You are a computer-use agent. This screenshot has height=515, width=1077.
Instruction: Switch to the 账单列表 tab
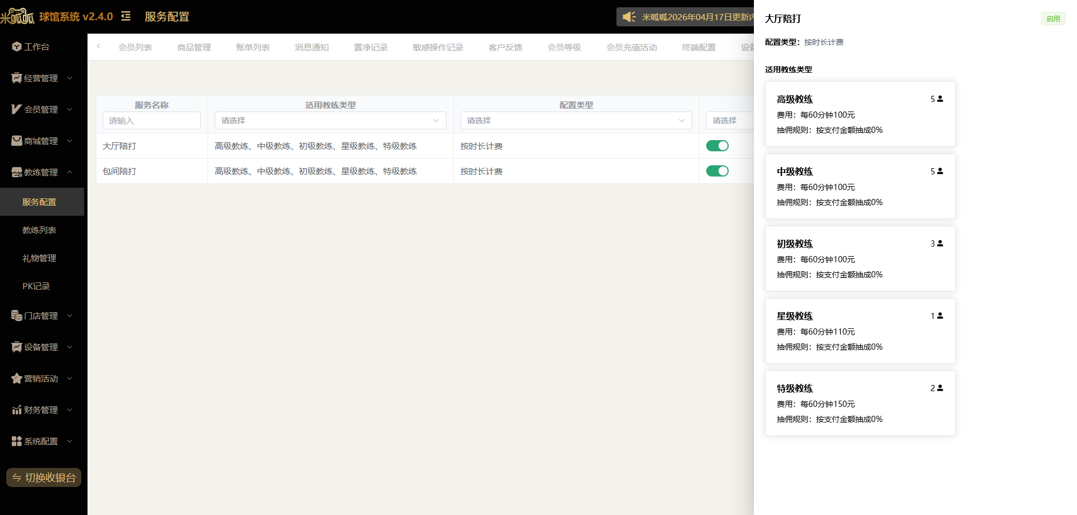pos(253,47)
